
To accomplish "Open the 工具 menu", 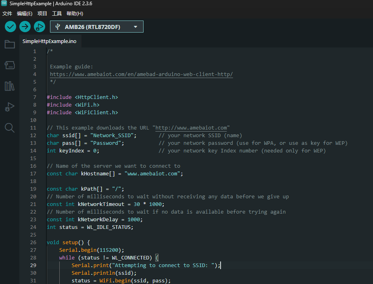I will coord(57,14).
